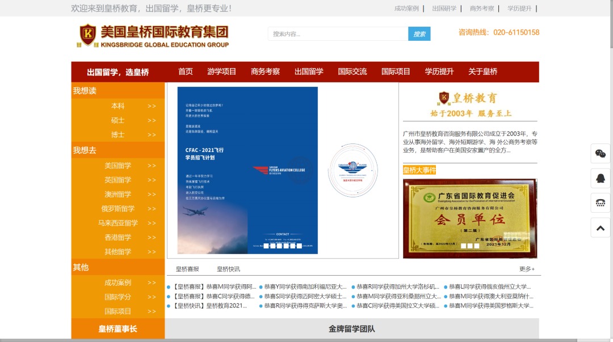Screen dimensions: 613x342
Task: Open 国际项目 navigation menu item
Action: [396, 71]
